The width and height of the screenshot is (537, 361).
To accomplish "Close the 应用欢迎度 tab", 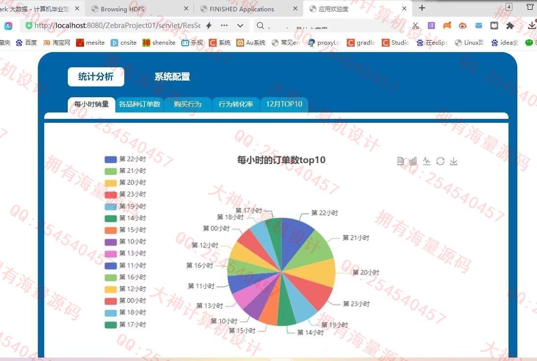I will pyautogui.click(x=404, y=8).
